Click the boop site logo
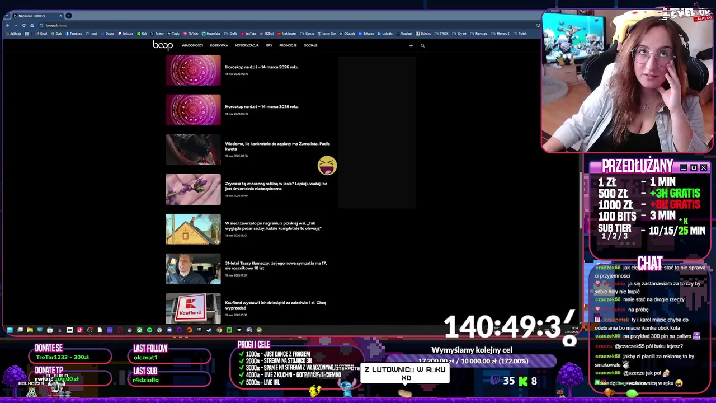Viewport: 716px width, 403px height. [163, 45]
